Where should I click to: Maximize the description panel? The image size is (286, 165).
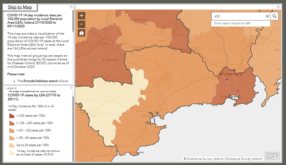(x=72, y=7)
